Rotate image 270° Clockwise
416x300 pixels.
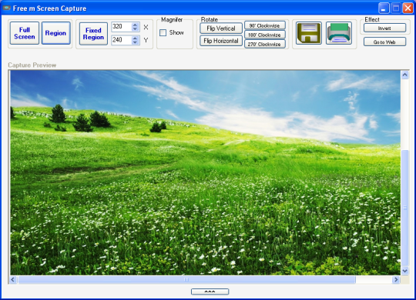tap(264, 44)
